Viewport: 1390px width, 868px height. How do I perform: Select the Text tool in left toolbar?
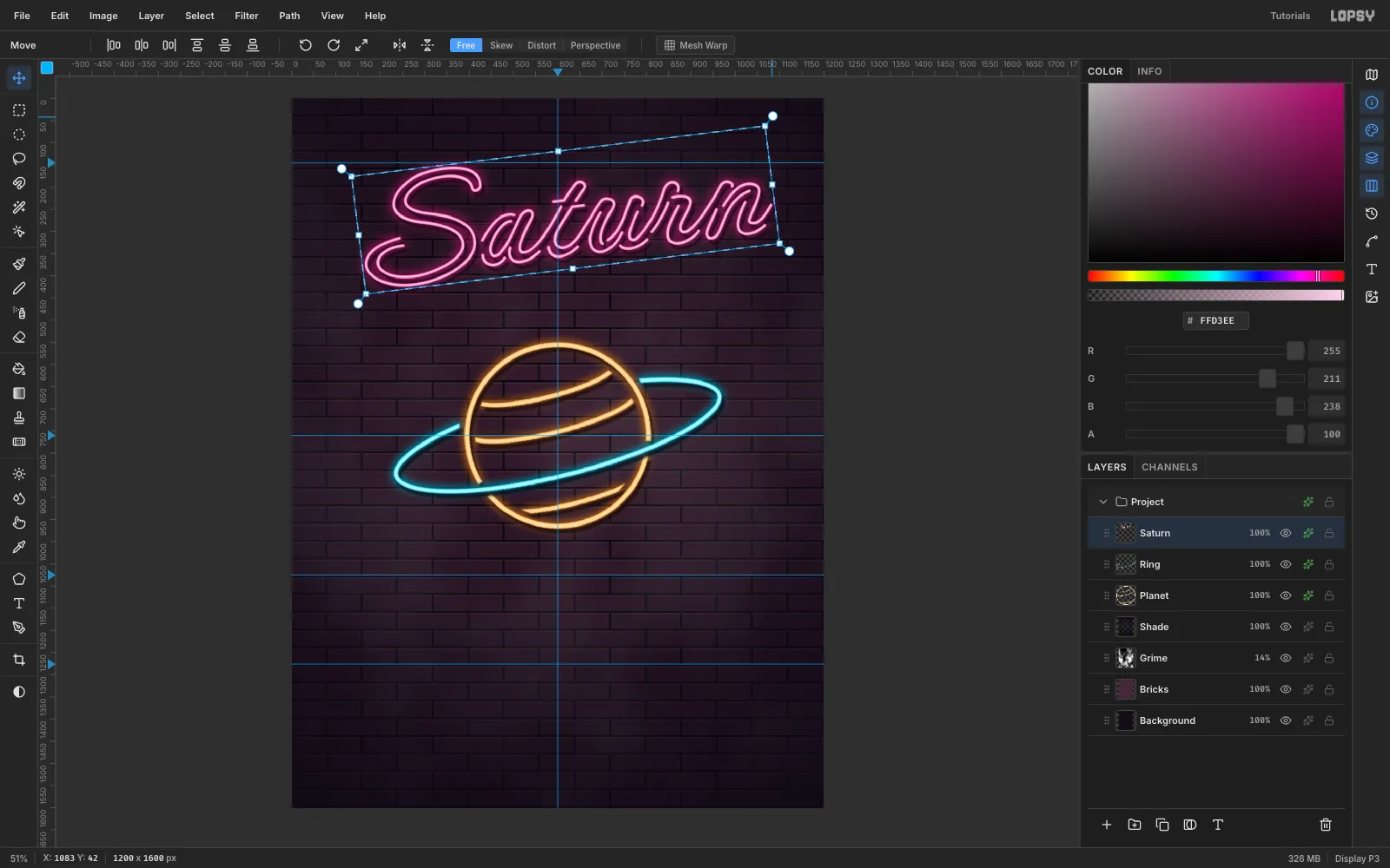point(19,603)
